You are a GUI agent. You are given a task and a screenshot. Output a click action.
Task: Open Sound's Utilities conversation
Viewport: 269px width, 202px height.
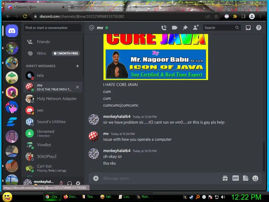click(53, 122)
